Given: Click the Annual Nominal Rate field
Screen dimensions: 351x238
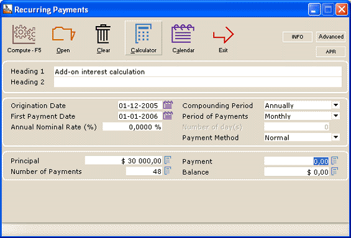Looking at the screenshot, I should tap(132, 127).
